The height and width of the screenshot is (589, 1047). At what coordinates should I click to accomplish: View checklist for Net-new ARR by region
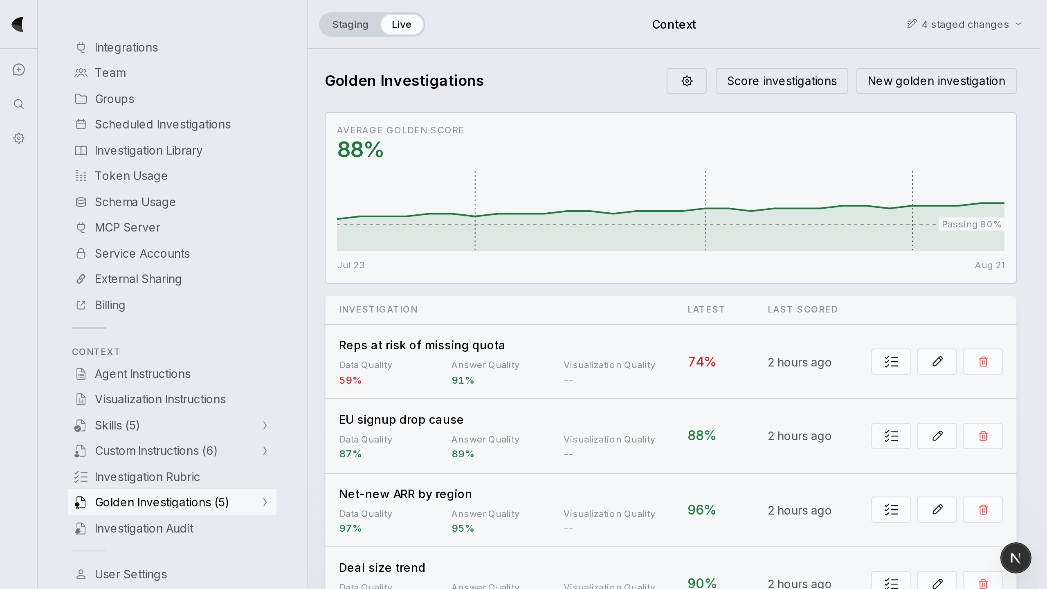pyautogui.click(x=891, y=510)
